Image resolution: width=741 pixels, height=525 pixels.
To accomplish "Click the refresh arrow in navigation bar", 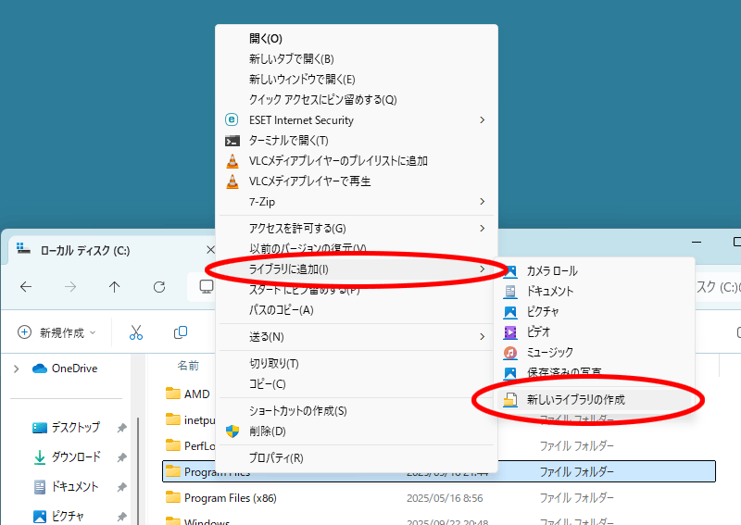I will [x=159, y=287].
